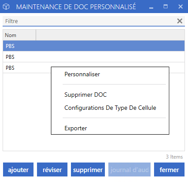Click the supprimer button
The width and height of the screenshot is (188, 183).
click(88, 169)
